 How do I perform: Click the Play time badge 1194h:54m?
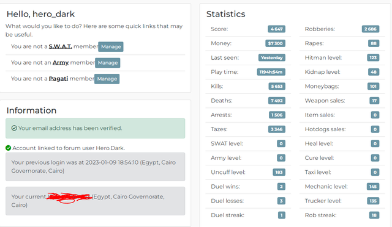click(271, 72)
